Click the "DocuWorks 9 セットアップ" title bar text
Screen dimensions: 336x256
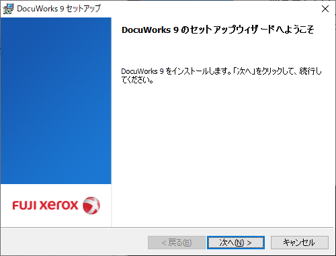pos(58,9)
